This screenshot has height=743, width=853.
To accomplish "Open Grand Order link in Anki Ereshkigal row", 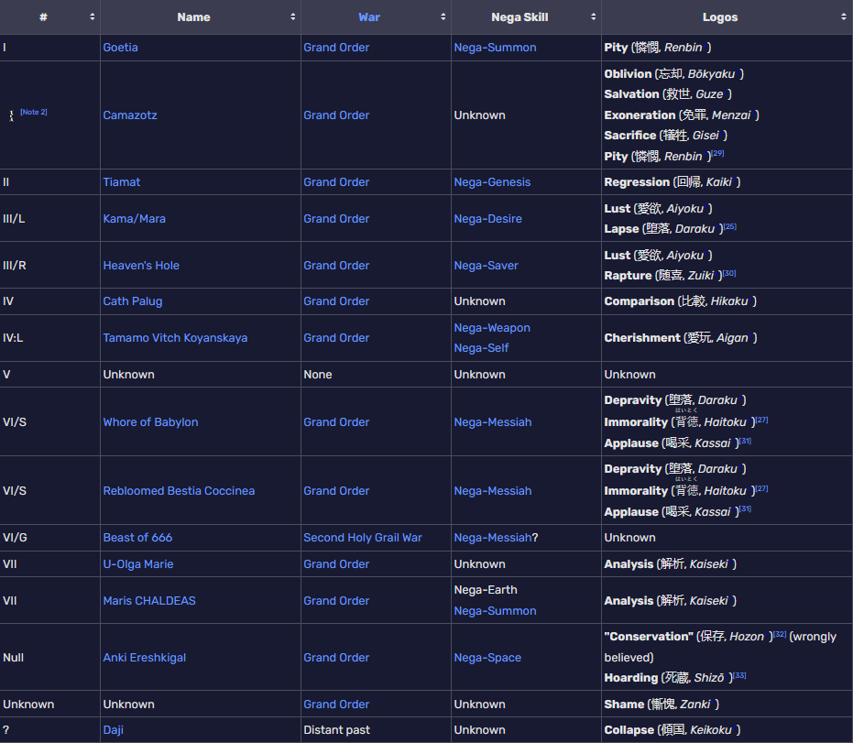I will pos(336,658).
